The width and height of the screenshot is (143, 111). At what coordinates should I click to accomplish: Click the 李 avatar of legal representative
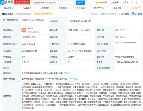pos(24,30)
